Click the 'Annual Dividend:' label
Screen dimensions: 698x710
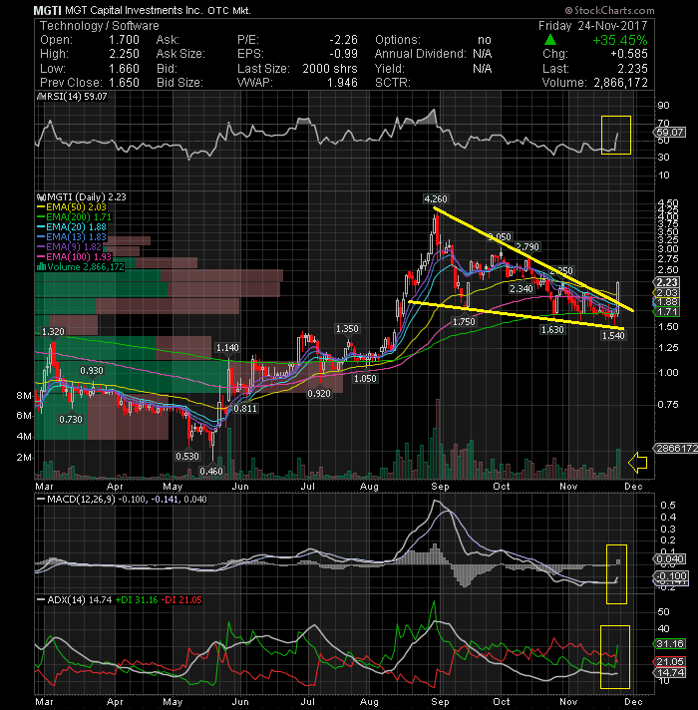click(420, 54)
